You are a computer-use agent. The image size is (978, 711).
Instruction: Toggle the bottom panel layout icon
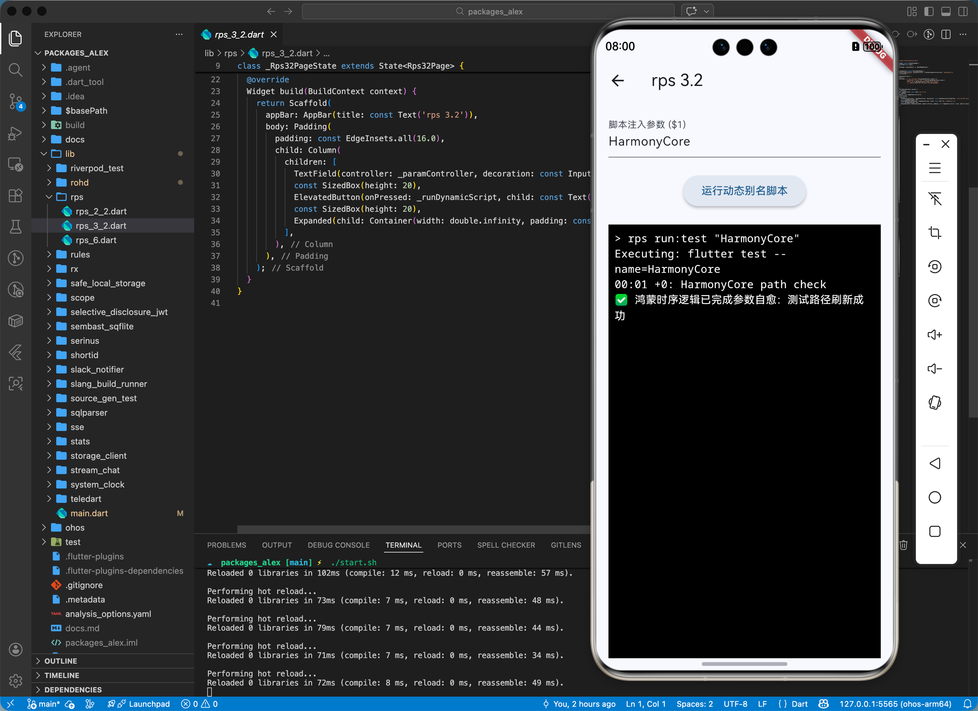(946, 12)
